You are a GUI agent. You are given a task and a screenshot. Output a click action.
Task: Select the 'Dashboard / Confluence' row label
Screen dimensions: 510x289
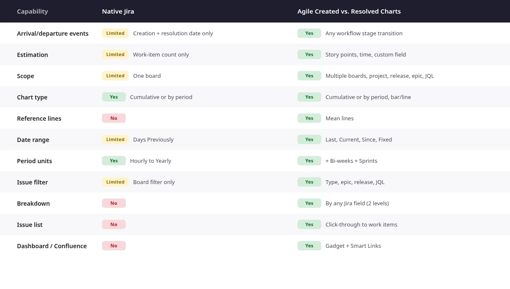pyautogui.click(x=52, y=246)
